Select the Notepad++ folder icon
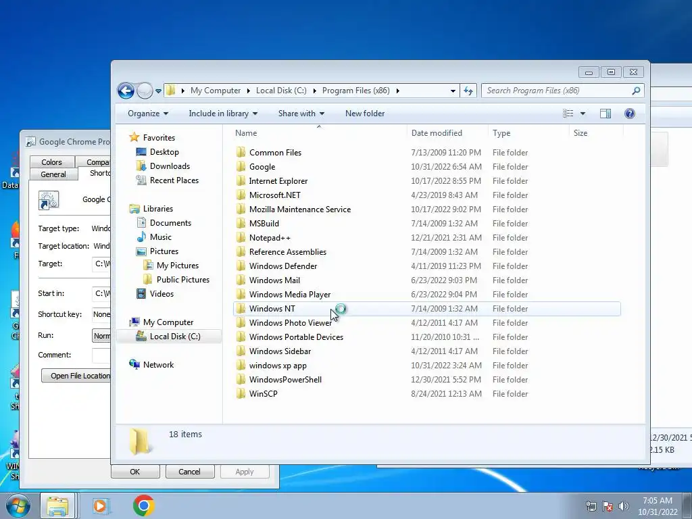The image size is (692, 519). pyautogui.click(x=241, y=237)
